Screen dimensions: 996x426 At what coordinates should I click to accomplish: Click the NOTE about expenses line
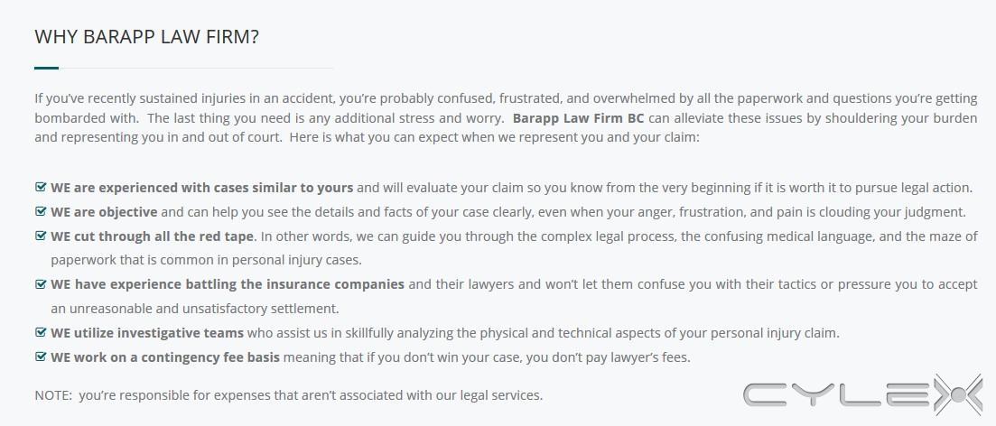[x=289, y=395]
